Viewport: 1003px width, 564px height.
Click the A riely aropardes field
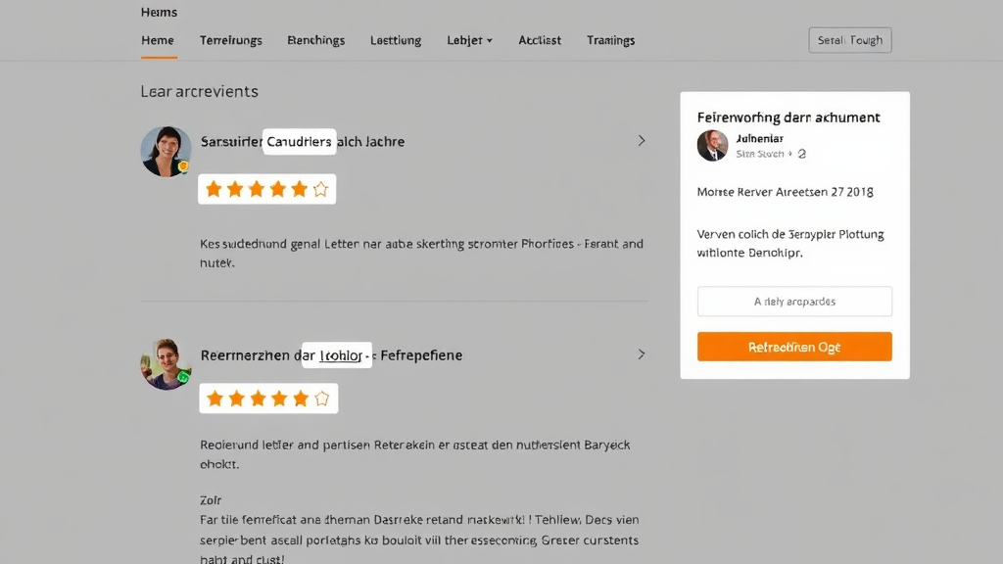point(794,302)
